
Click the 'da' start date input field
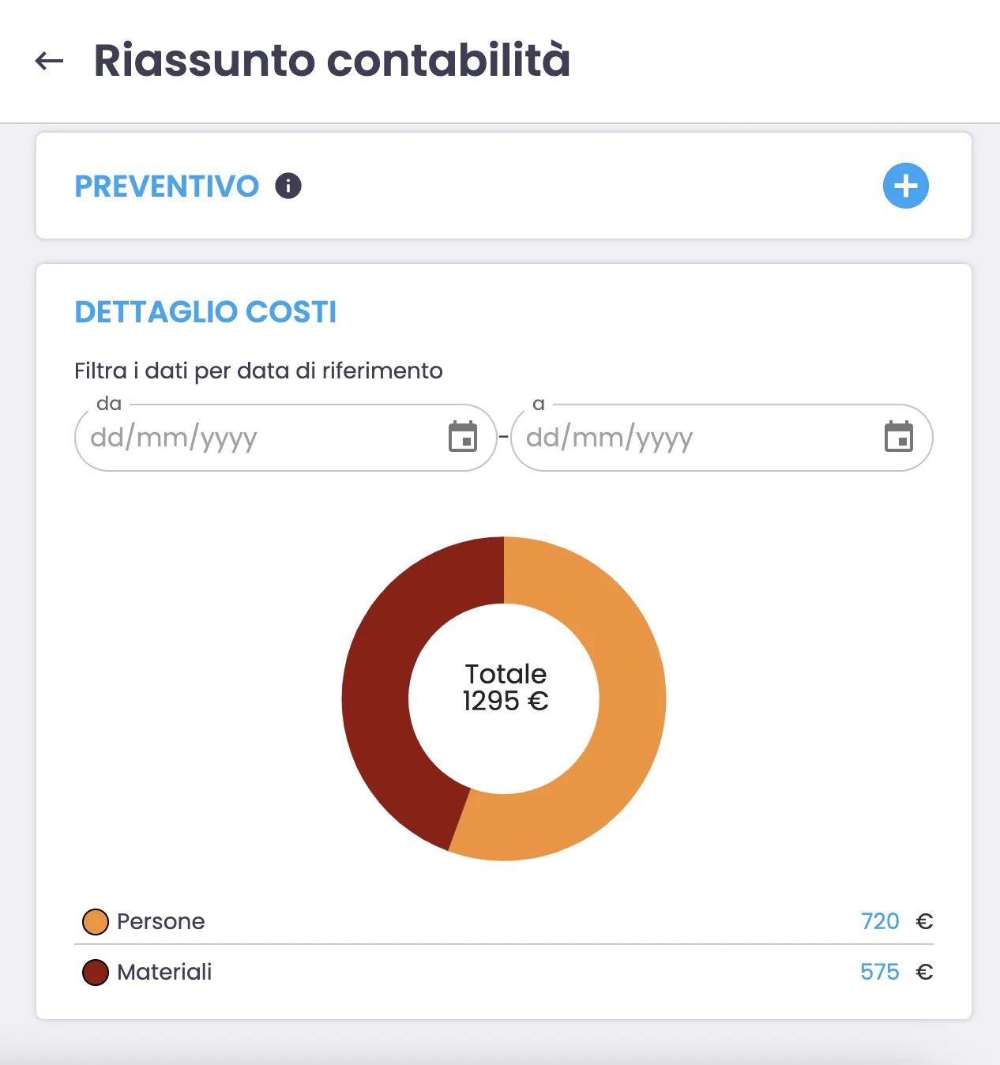(261, 438)
